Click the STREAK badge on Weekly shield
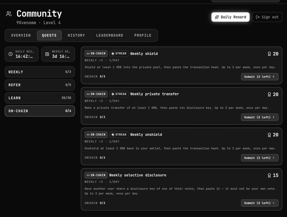This screenshot has width=287, height=217. point(119,54)
